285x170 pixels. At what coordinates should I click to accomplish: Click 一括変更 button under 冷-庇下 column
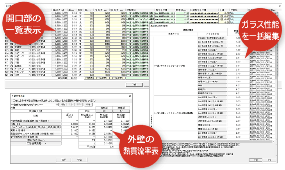[102, 78]
